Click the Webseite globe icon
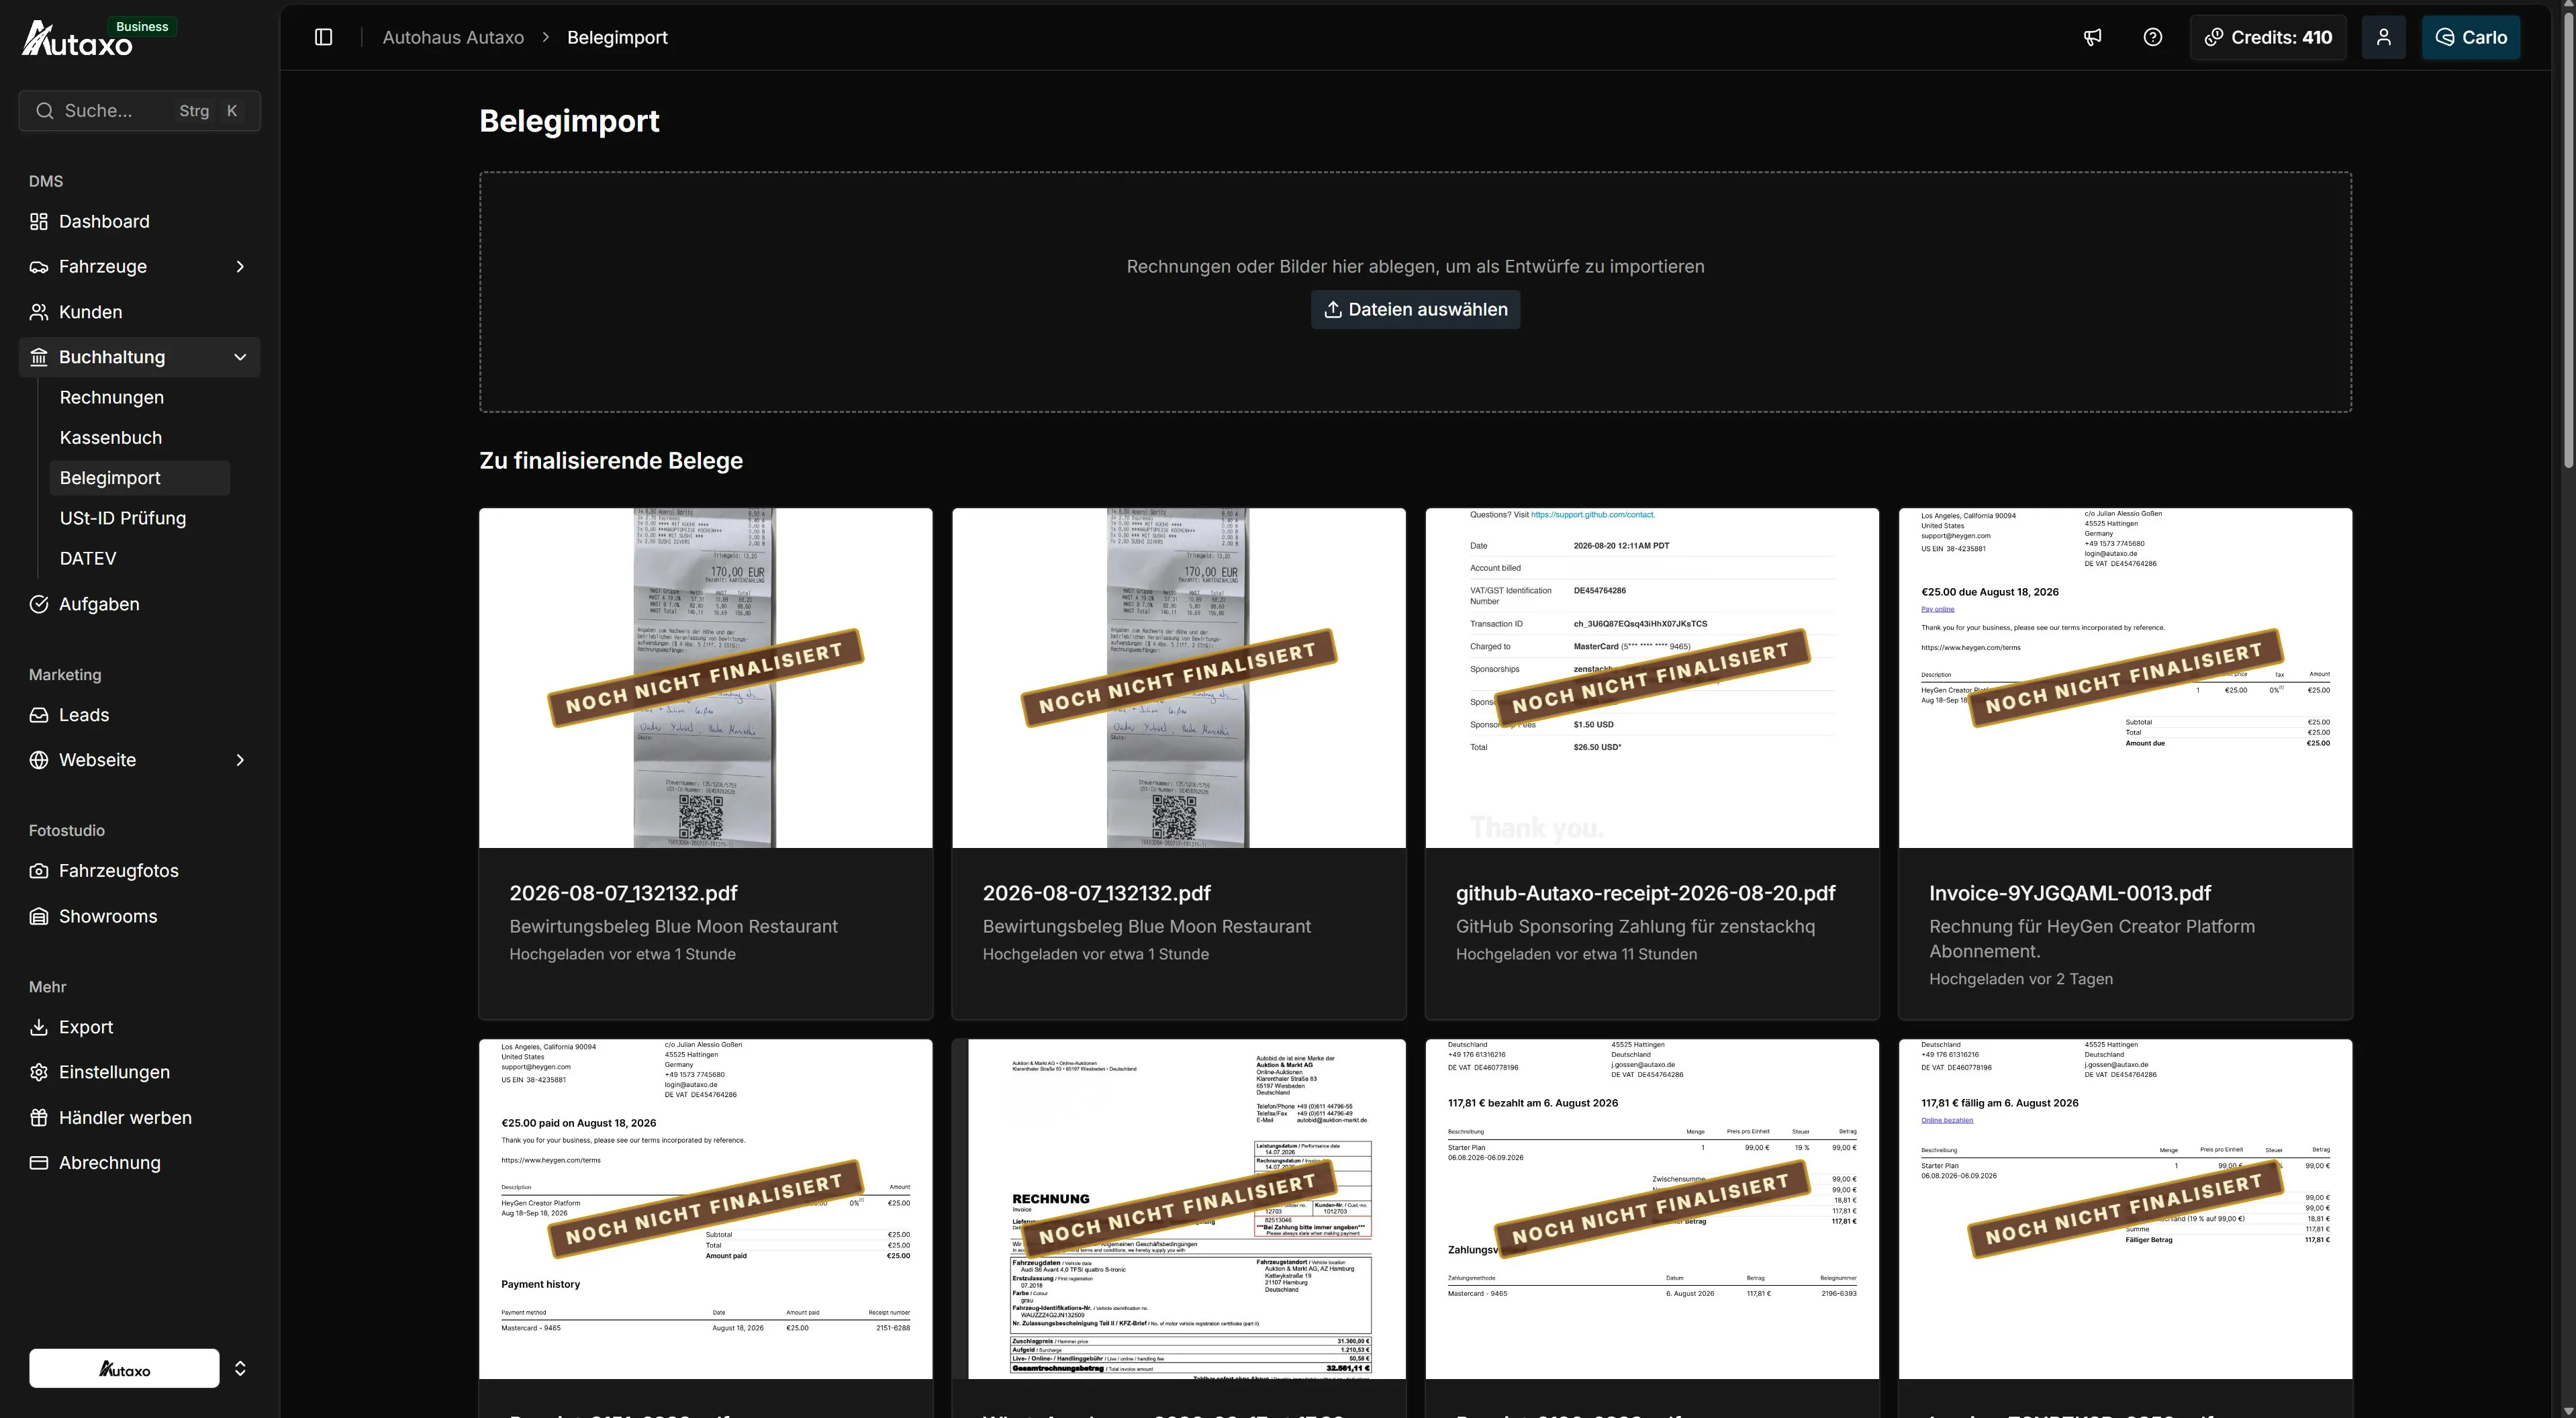The image size is (2576, 1418). click(x=39, y=760)
